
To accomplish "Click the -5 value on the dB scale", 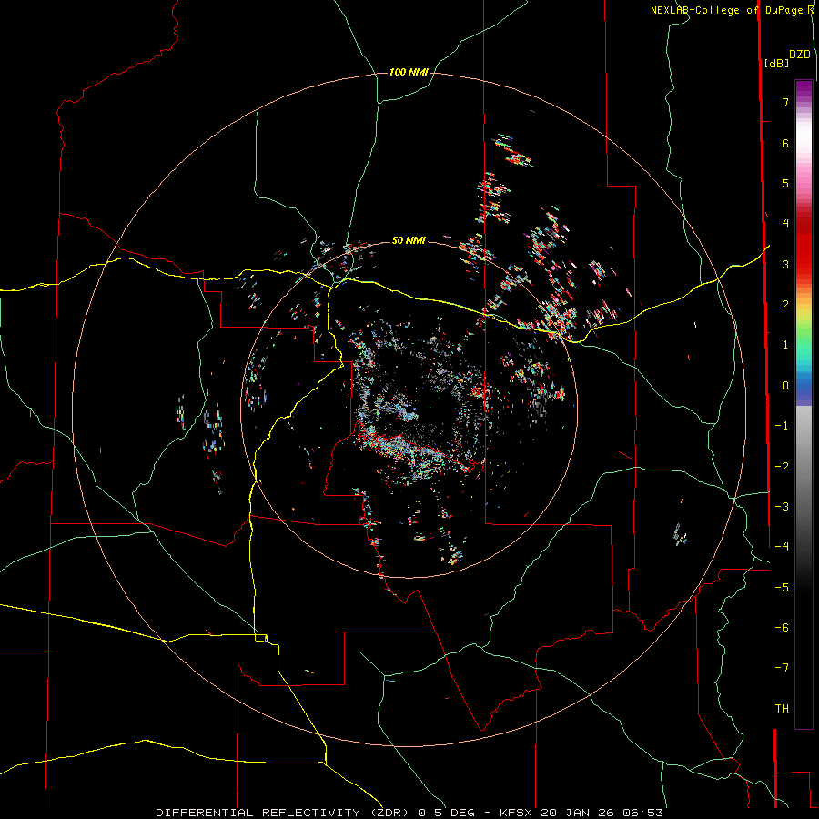I will coord(782,588).
